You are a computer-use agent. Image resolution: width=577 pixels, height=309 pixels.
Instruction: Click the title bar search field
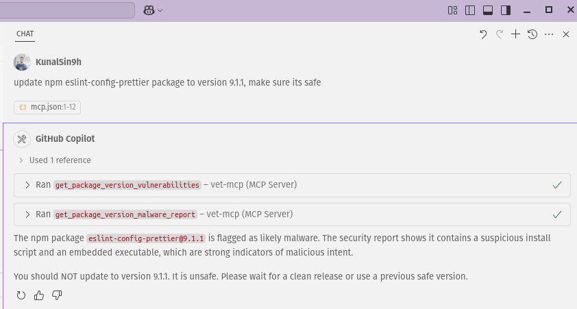(x=69, y=10)
